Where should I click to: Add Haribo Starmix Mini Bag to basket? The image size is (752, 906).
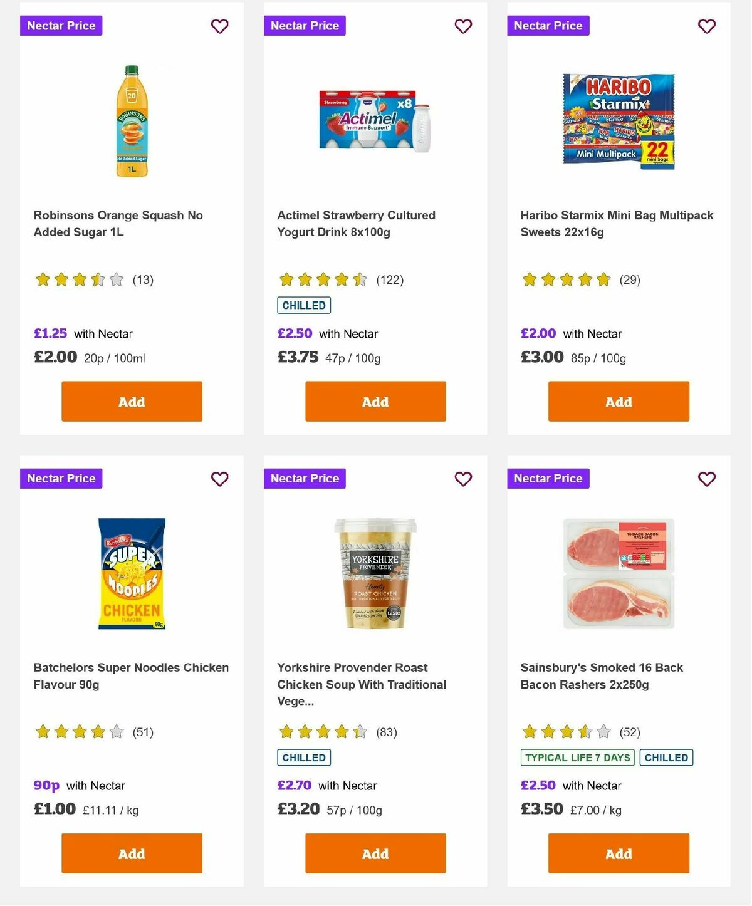618,401
